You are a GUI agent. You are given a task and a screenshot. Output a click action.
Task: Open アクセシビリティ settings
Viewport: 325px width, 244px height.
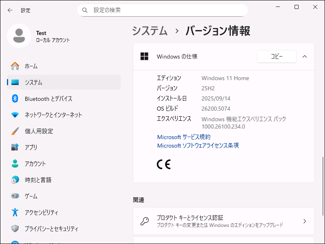[x=64, y=212]
